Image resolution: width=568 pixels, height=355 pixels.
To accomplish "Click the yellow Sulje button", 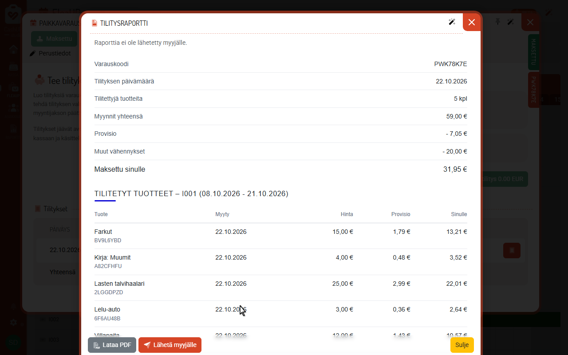I will 462,345.
